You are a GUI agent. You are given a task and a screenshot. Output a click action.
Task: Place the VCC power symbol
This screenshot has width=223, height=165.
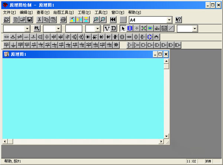[6, 45]
